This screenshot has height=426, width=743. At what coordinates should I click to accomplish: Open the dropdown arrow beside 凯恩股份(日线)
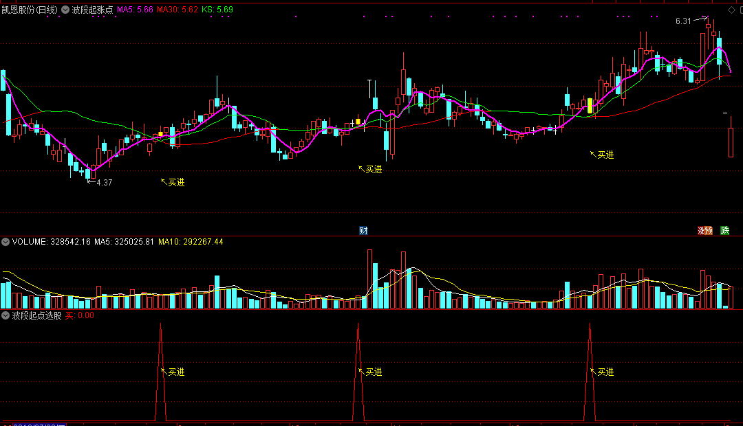65,10
